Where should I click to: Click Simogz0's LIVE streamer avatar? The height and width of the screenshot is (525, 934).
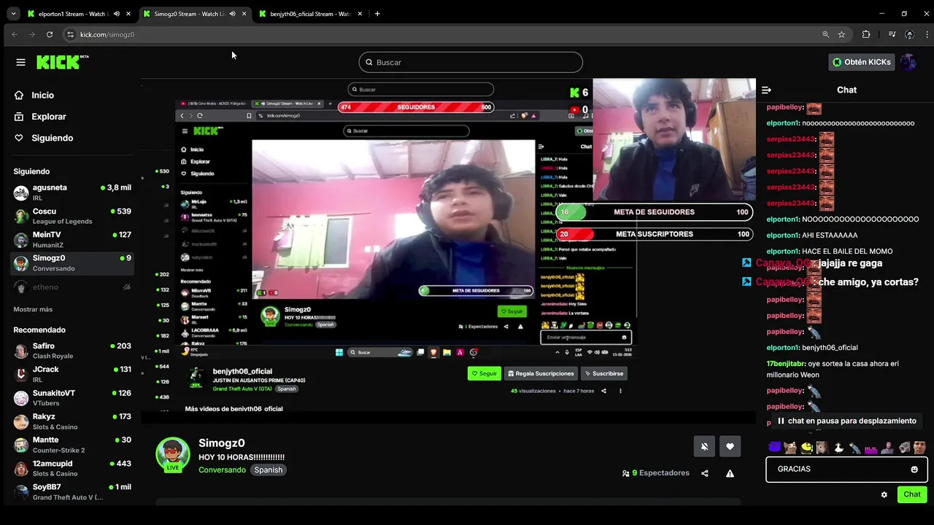click(173, 454)
